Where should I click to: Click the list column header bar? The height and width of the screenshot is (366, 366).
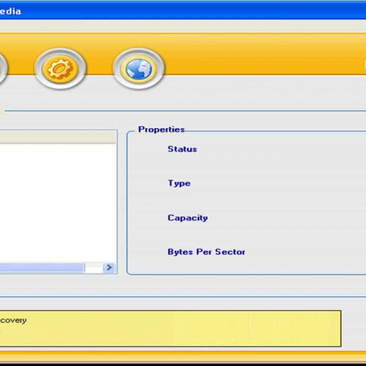[58, 137]
